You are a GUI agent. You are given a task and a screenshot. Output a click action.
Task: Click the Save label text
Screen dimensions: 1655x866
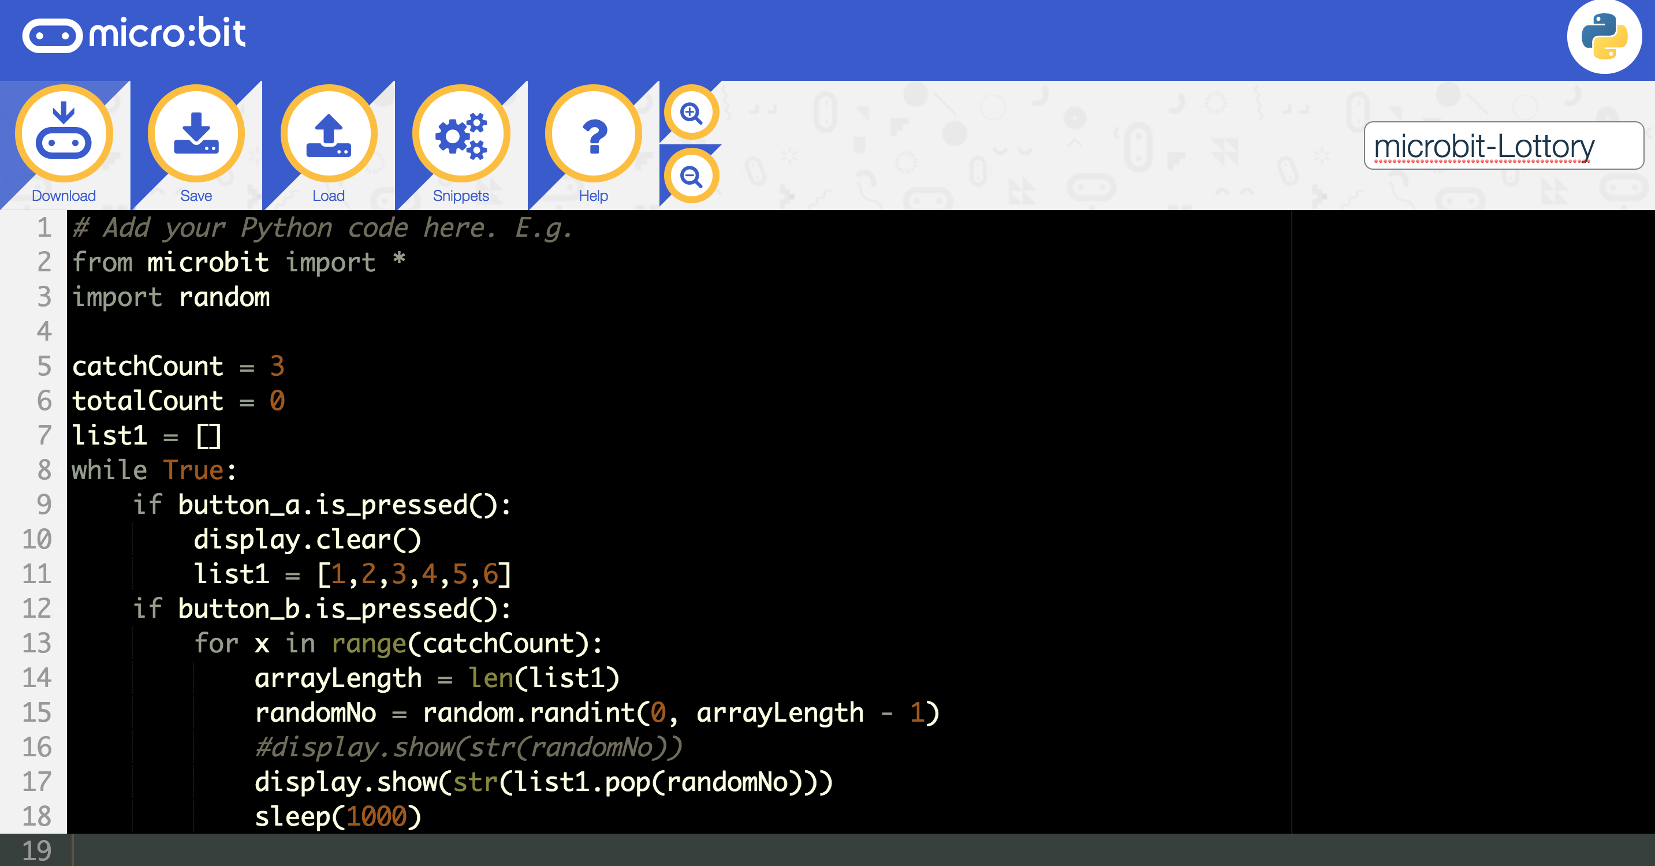pos(196,195)
